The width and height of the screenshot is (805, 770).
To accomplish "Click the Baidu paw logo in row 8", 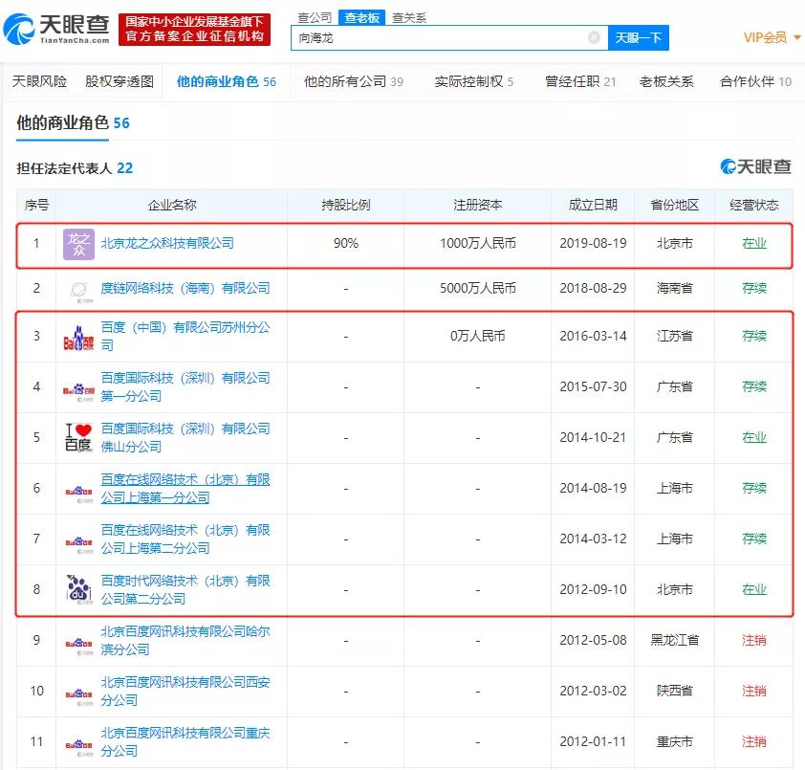I will 78,588.
